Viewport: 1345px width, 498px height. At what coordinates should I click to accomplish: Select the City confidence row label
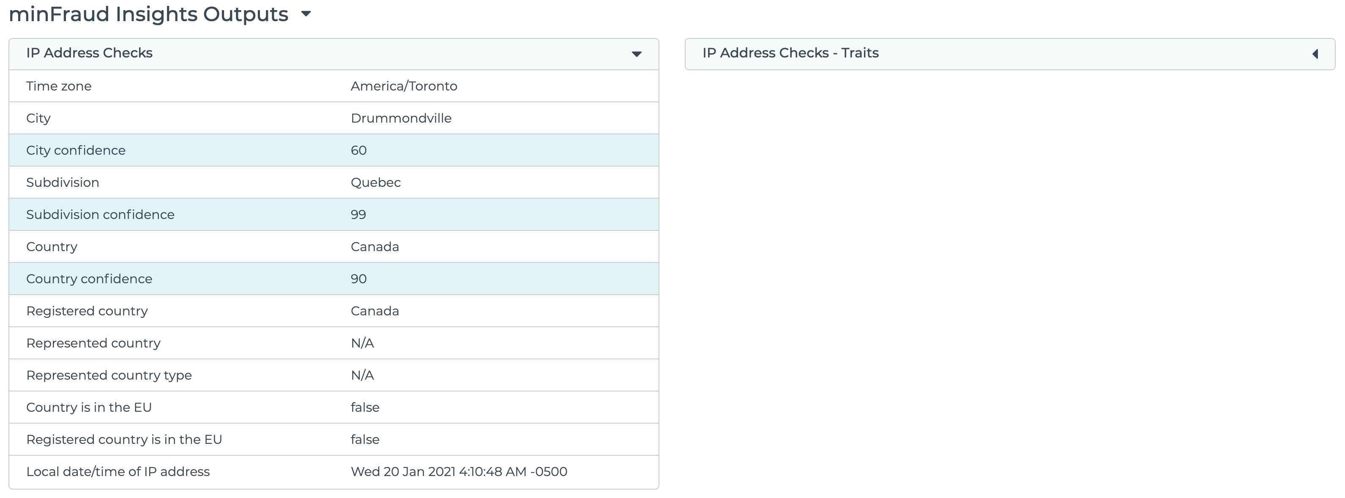point(76,150)
